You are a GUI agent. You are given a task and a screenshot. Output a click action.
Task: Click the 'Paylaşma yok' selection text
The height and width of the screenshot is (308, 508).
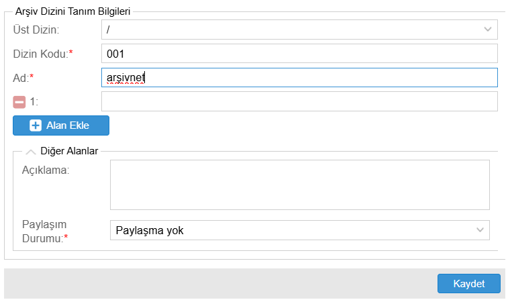point(150,230)
